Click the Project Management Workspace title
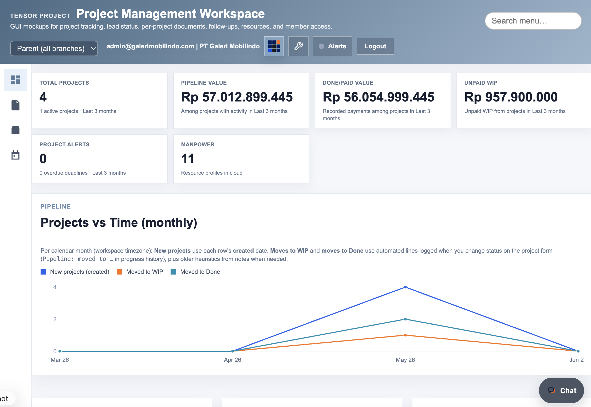The image size is (591, 407). click(x=170, y=14)
